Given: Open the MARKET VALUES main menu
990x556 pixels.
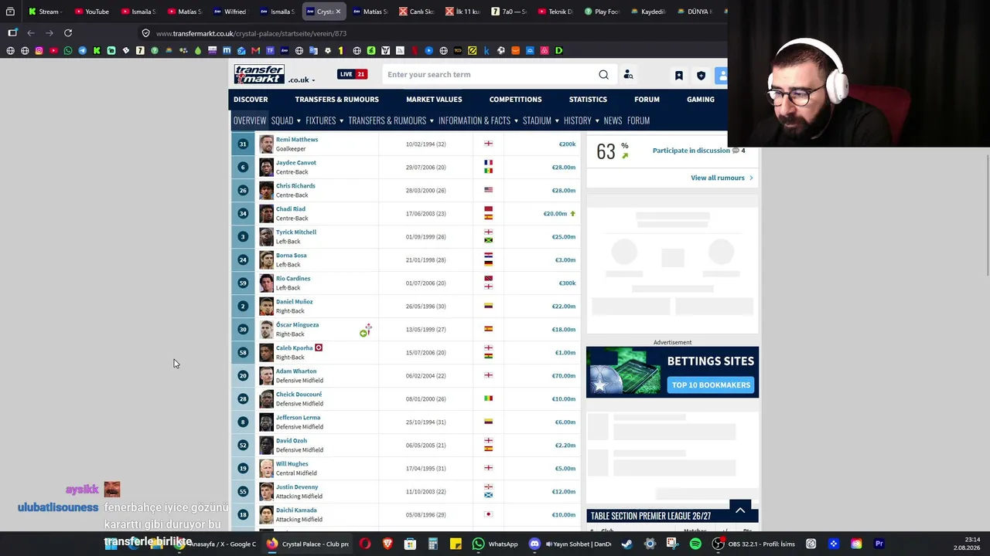Looking at the screenshot, I should click(434, 100).
